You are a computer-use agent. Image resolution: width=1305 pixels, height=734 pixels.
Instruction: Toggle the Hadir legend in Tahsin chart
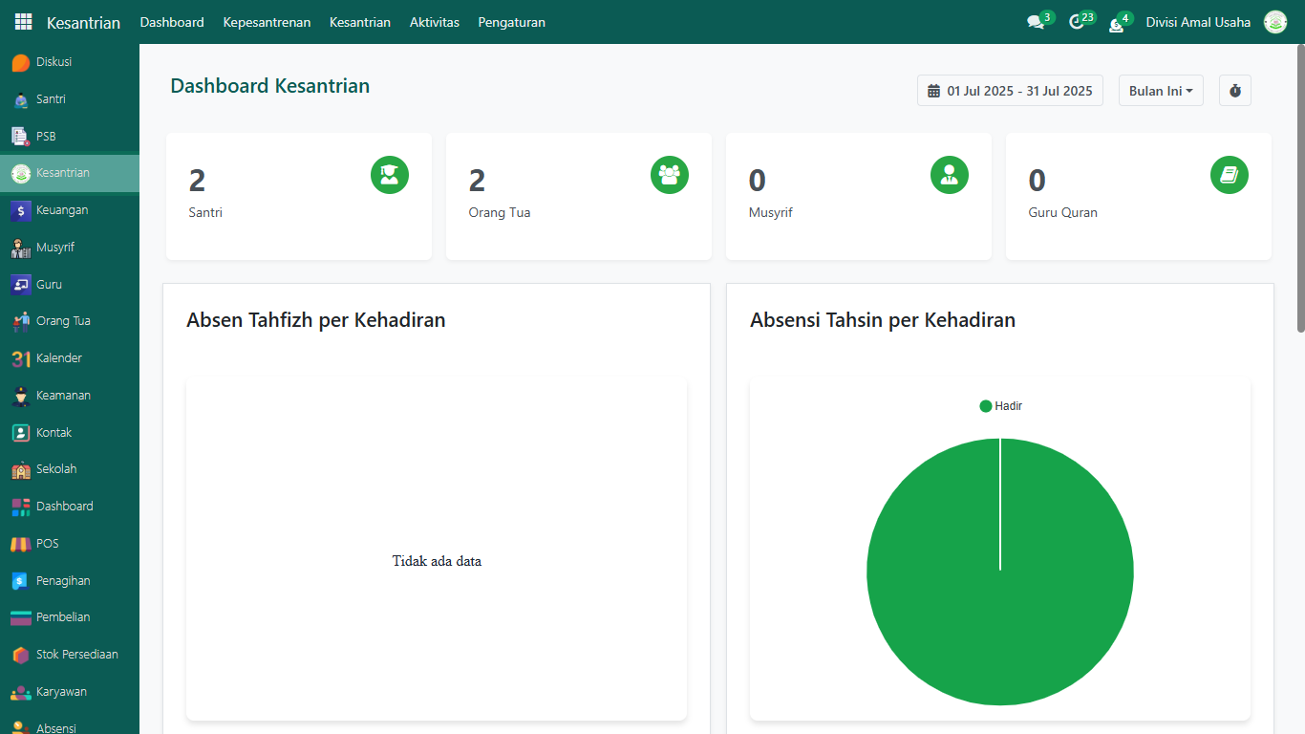click(x=1000, y=406)
